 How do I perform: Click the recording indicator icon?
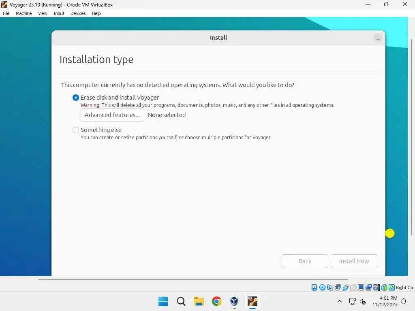tap(368, 287)
